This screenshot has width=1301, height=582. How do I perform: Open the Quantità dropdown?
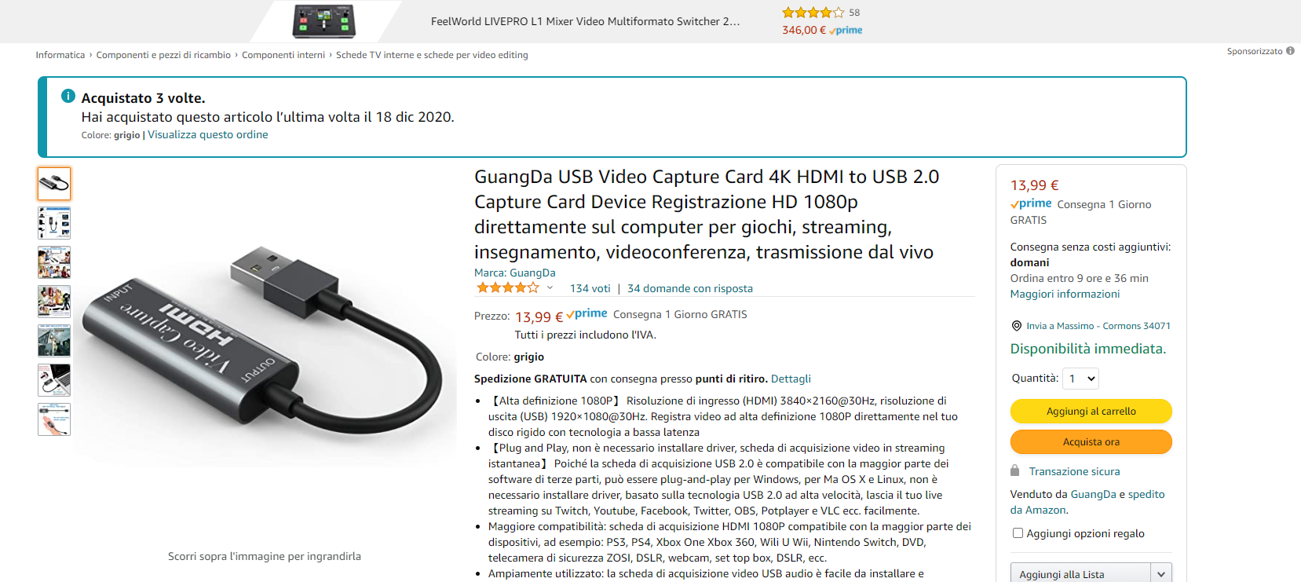pos(1080,379)
